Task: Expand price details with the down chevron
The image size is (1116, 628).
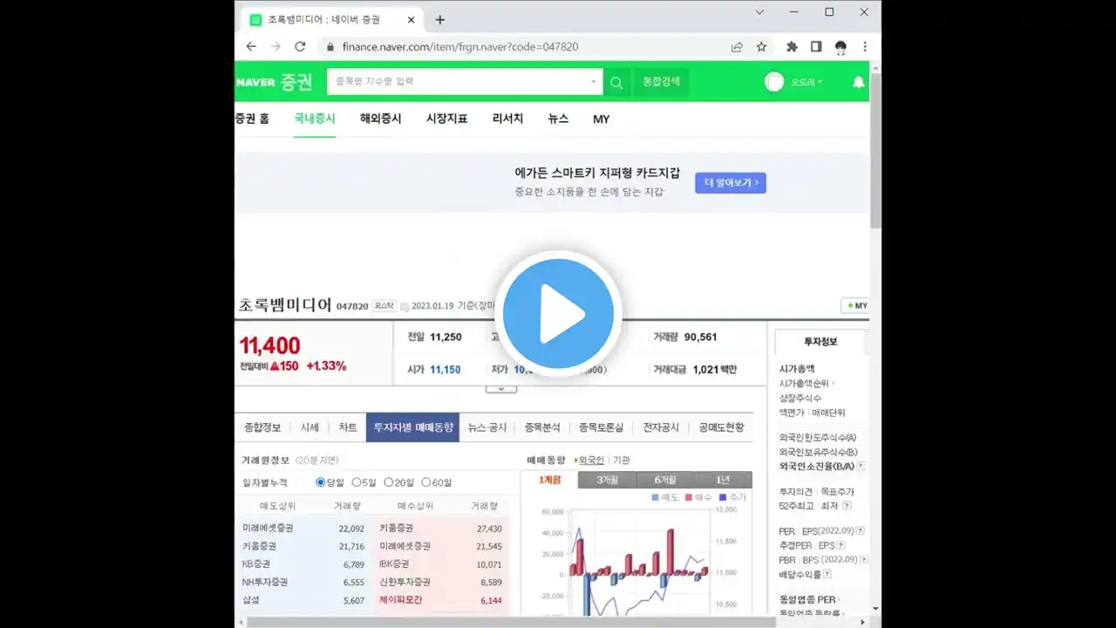Action: pos(501,389)
